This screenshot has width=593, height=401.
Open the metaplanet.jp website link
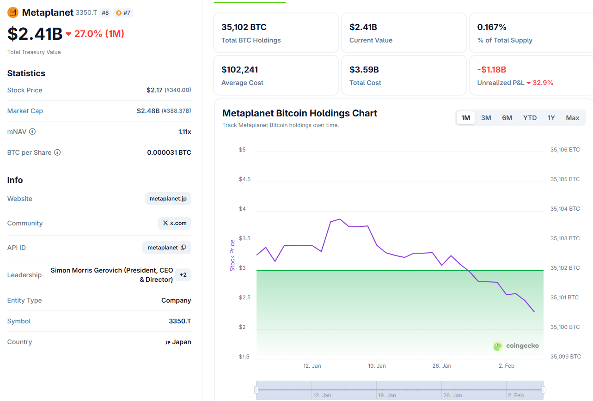pyautogui.click(x=168, y=199)
